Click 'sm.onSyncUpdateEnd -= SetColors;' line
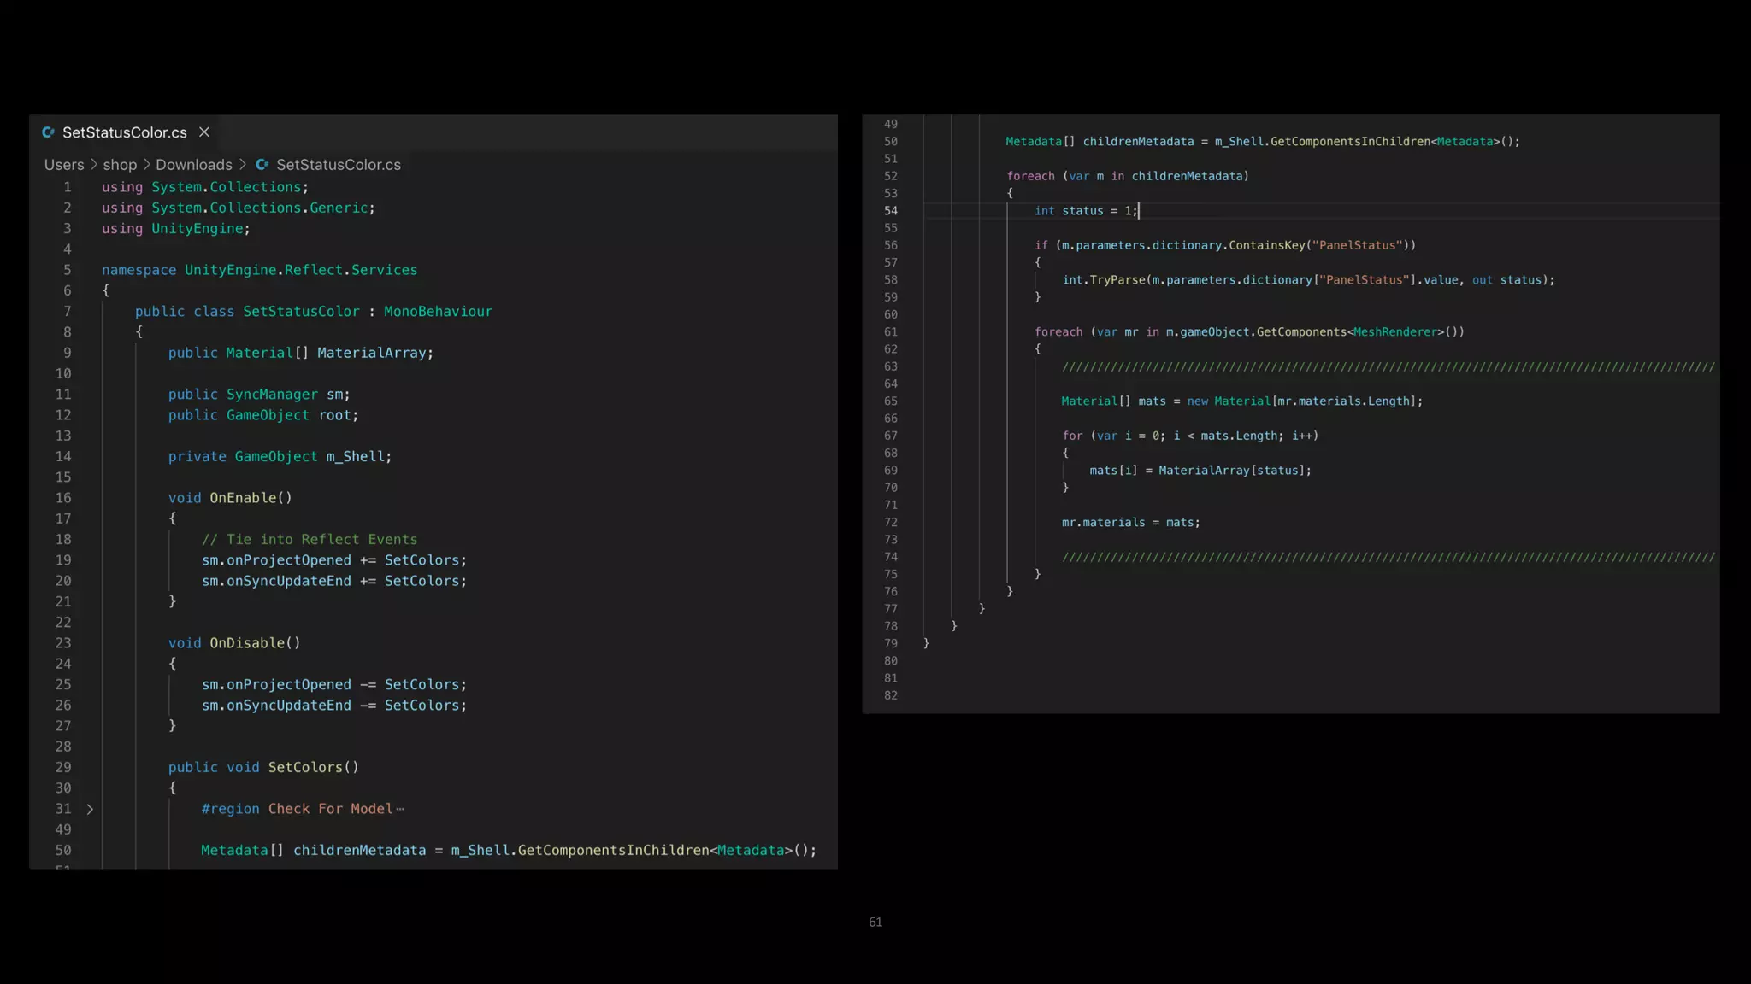This screenshot has height=984, width=1751. (x=334, y=706)
